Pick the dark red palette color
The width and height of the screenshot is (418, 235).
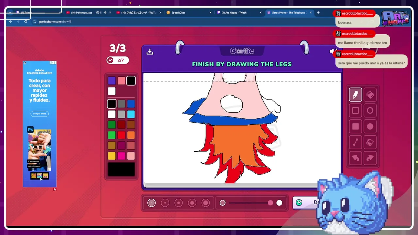121,125
